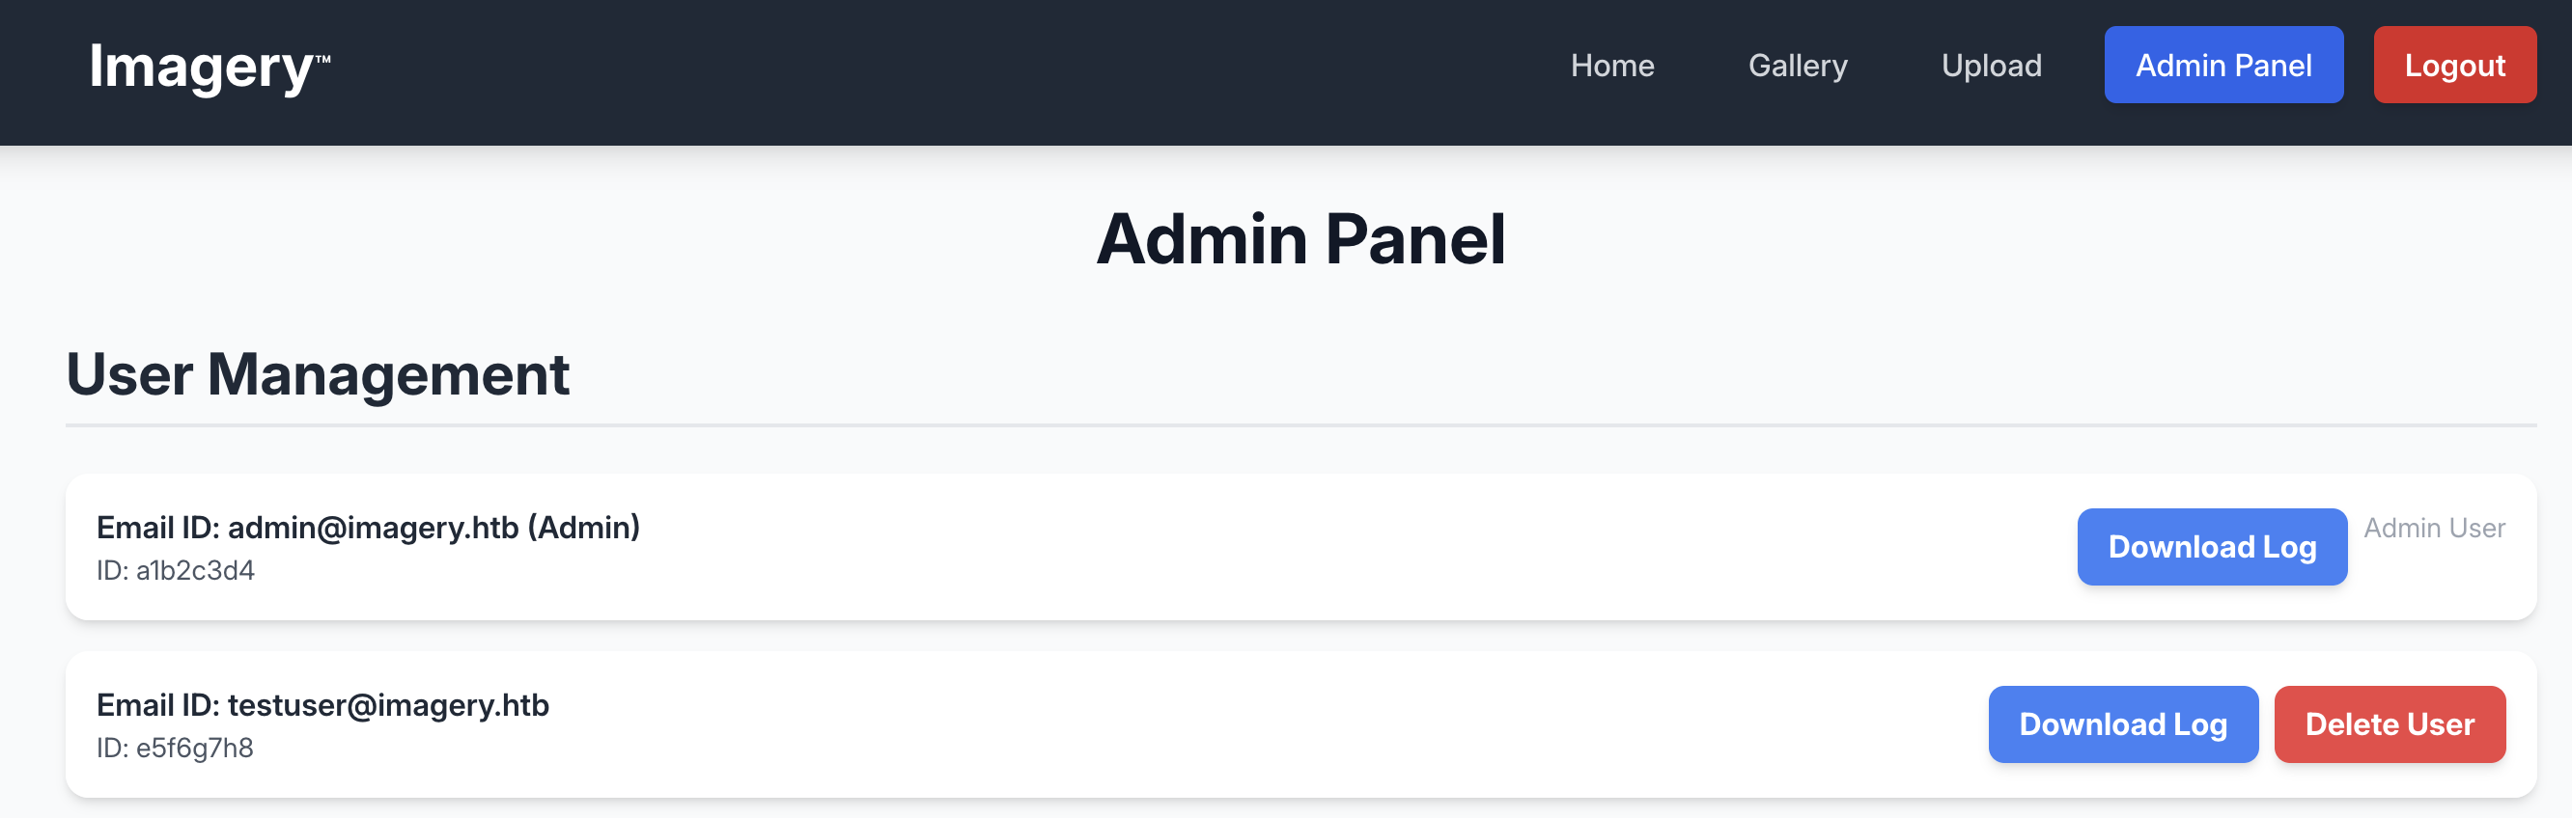Click the admin@imagery.htb email text
The image size is (2572, 818).
click(373, 528)
